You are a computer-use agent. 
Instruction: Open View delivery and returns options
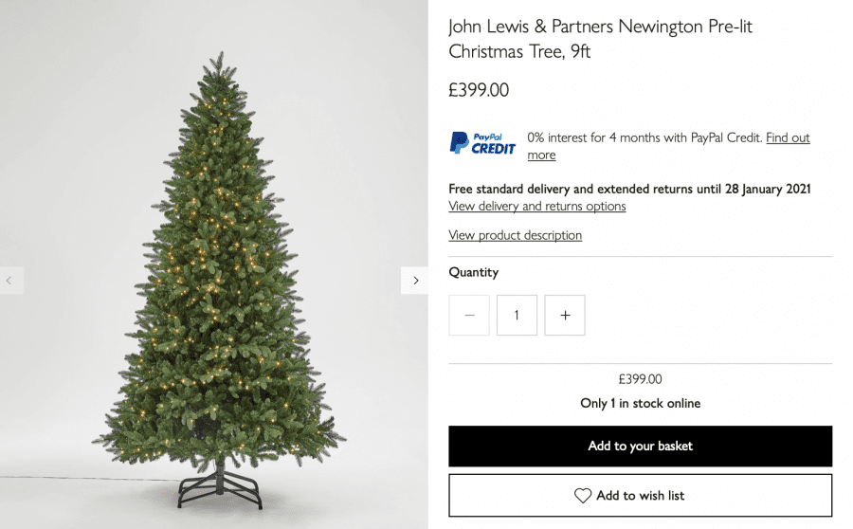tap(537, 207)
